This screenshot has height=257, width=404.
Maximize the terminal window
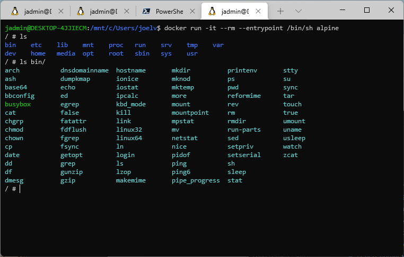367,11
